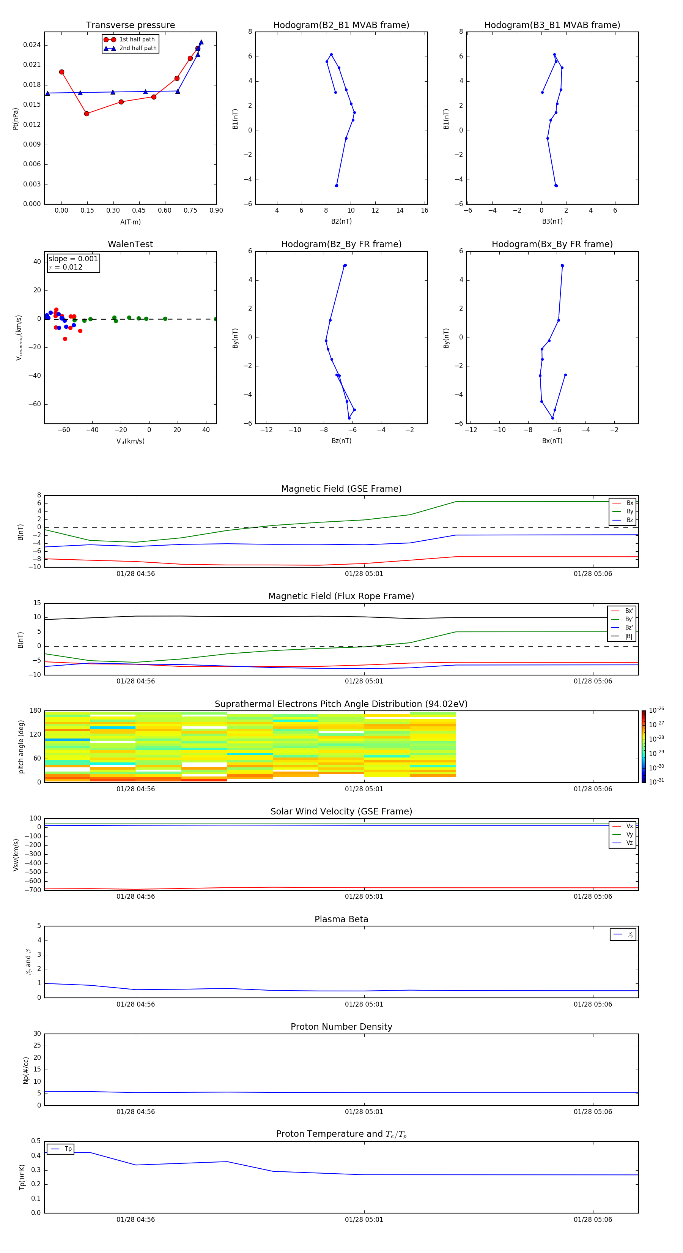Image resolution: width=683 pixels, height=1253 pixels.
Task: Click the pitch angle distribution colorbar
Action: (x=643, y=746)
